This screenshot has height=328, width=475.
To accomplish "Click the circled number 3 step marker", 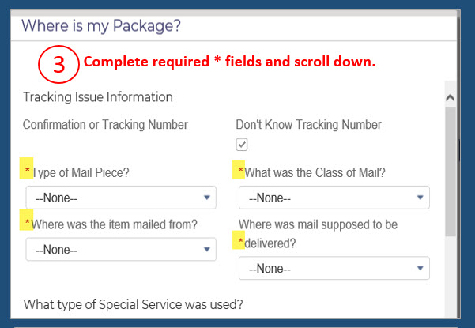I will [x=58, y=64].
